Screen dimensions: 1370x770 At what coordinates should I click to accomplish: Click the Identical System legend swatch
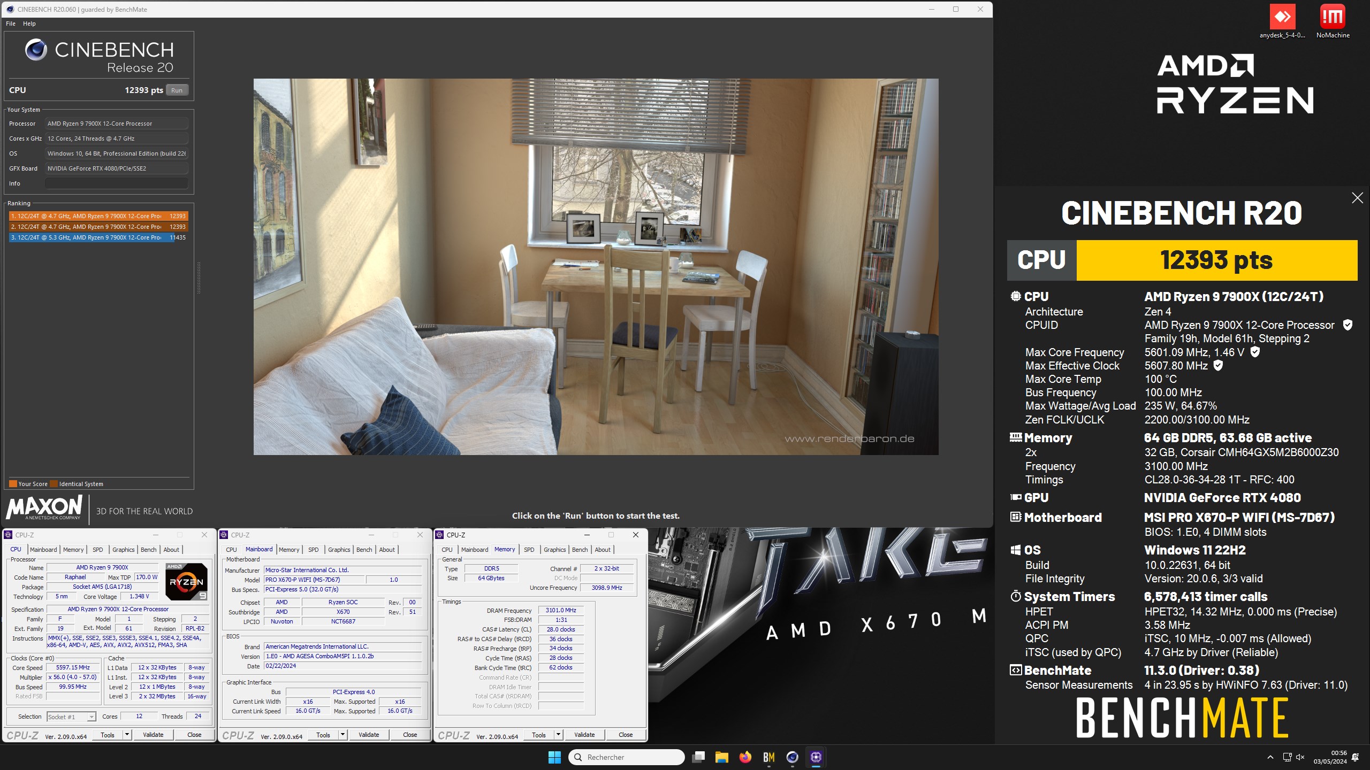[54, 484]
